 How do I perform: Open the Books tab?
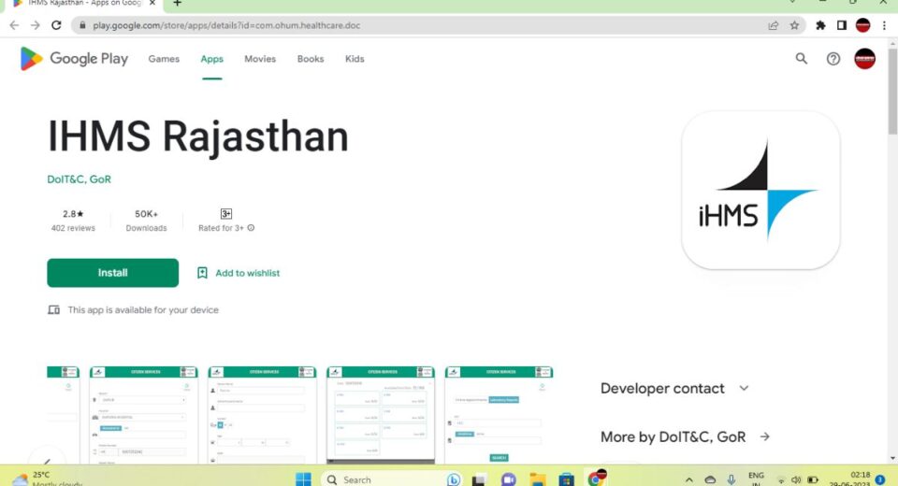[x=310, y=59]
